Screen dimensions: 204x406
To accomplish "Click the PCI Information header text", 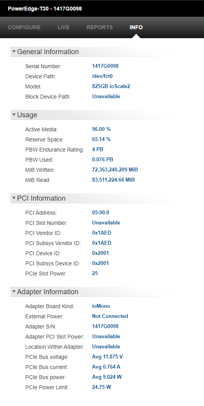I will (41, 198).
